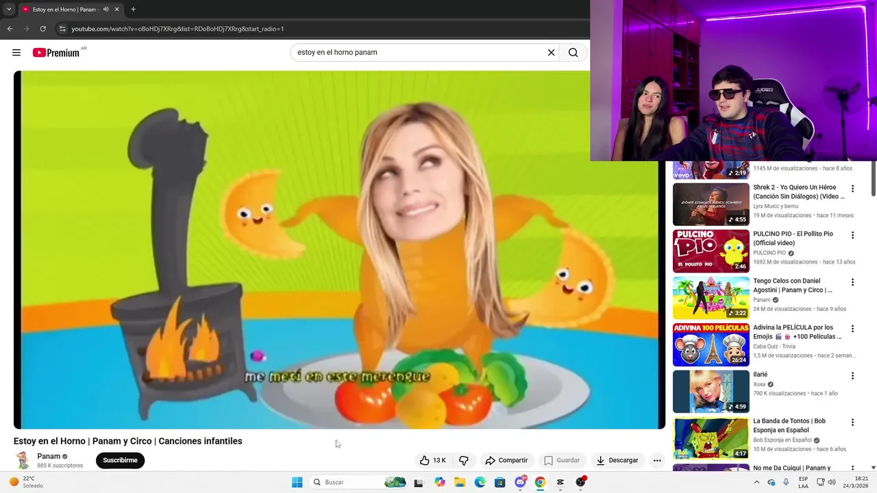Open a new browser tab with plus
The image size is (877, 493).
tap(133, 10)
